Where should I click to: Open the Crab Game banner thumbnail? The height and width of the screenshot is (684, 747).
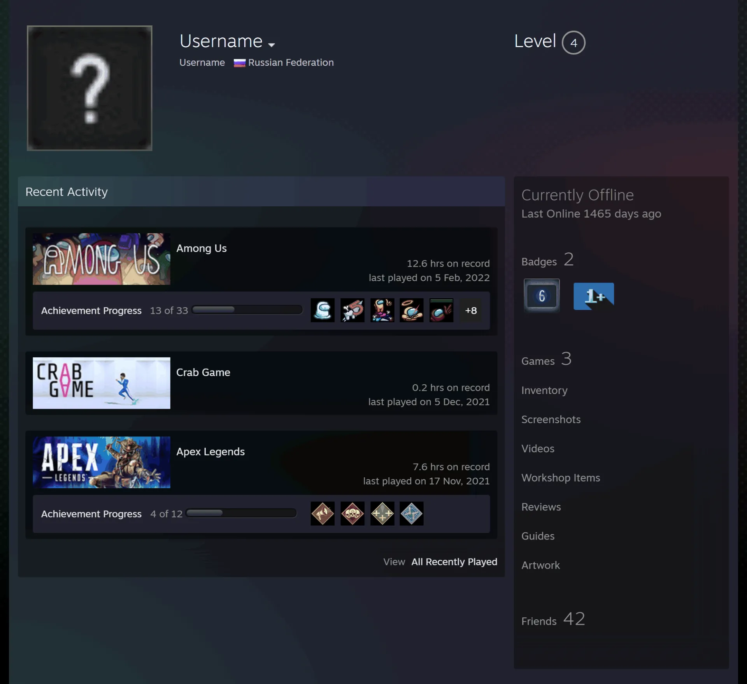[102, 383]
